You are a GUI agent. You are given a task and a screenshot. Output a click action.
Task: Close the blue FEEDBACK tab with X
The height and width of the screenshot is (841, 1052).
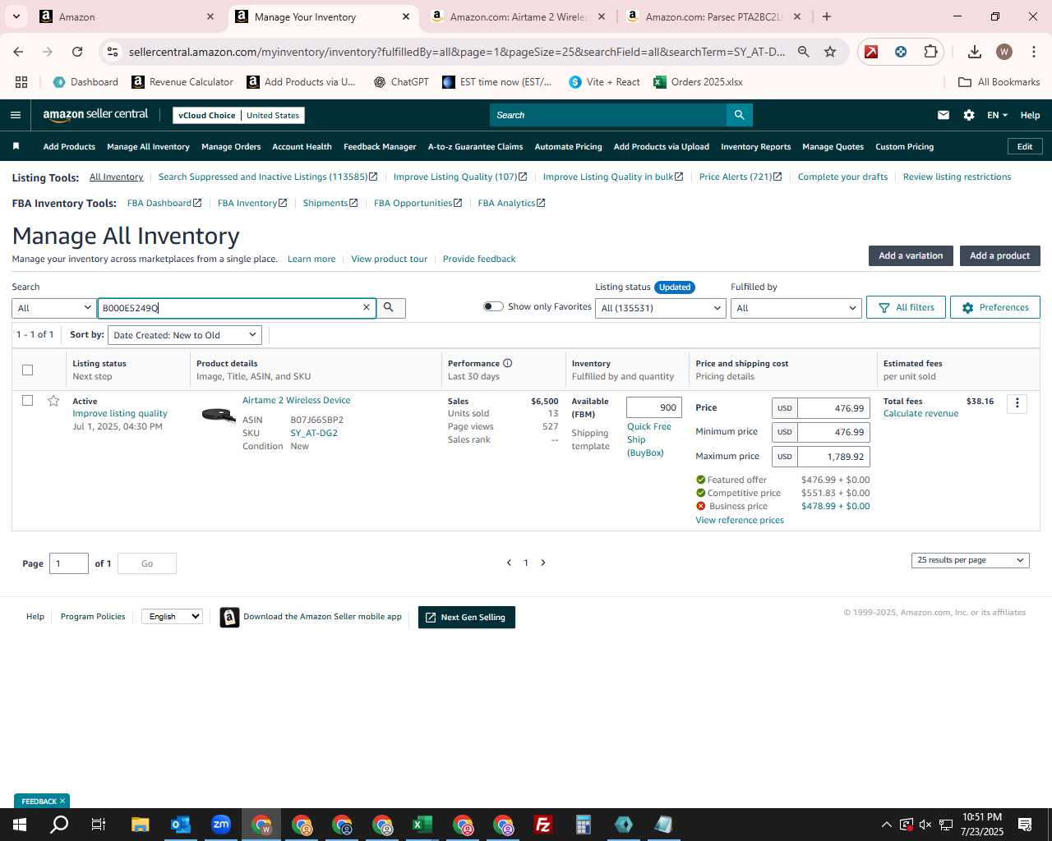tap(62, 801)
